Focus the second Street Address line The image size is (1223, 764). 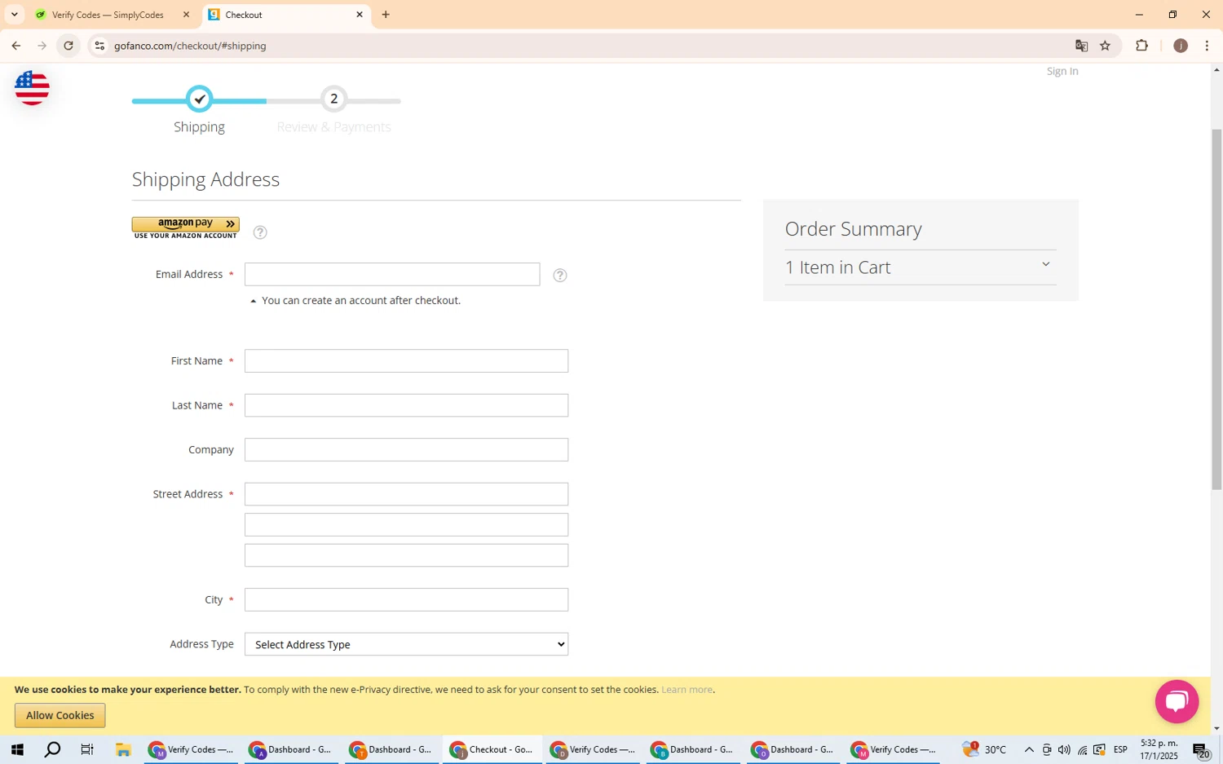pos(406,525)
